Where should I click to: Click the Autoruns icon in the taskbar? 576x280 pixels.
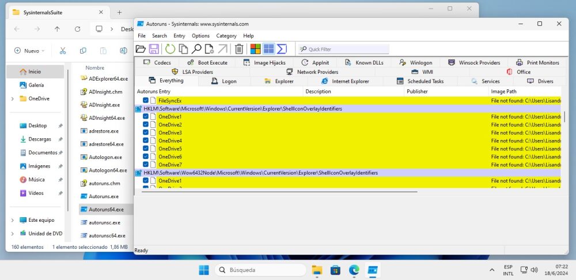(373, 270)
